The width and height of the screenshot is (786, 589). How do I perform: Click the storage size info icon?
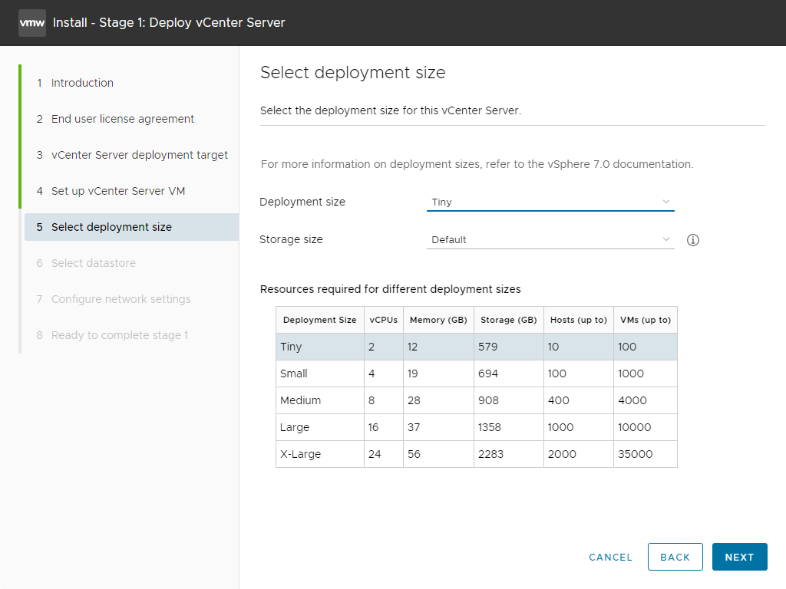tap(693, 240)
